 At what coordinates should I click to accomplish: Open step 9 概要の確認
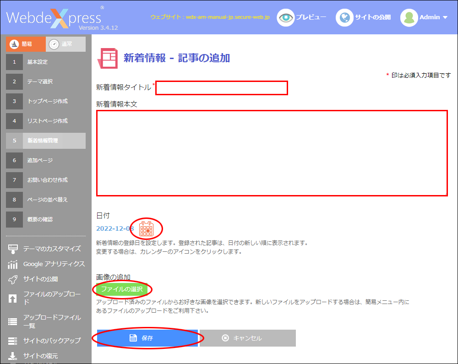click(x=46, y=219)
